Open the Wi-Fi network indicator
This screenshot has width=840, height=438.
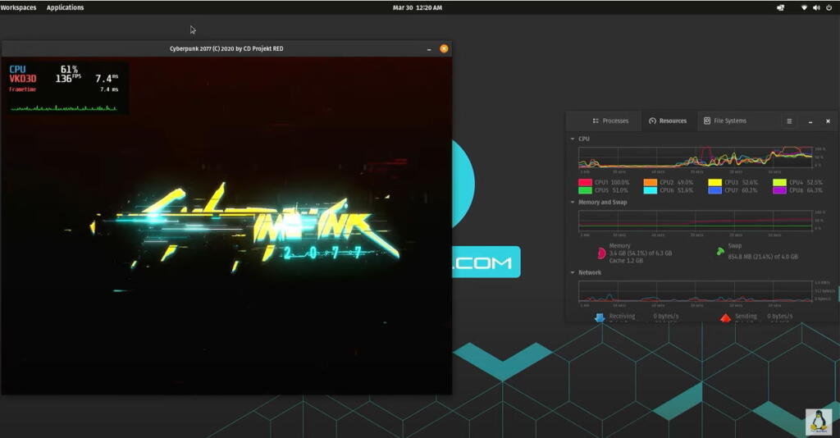click(x=804, y=7)
